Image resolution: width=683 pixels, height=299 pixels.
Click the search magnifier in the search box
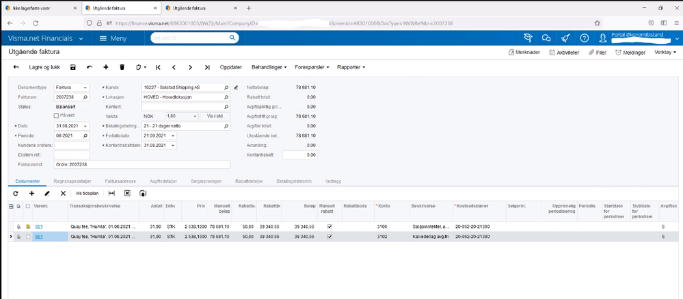click(x=233, y=38)
